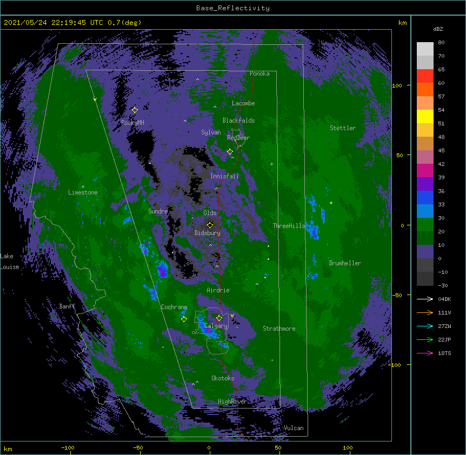Click the Strathmore label
Image resolution: width=466 pixels, height=455 pixels.
(x=279, y=329)
